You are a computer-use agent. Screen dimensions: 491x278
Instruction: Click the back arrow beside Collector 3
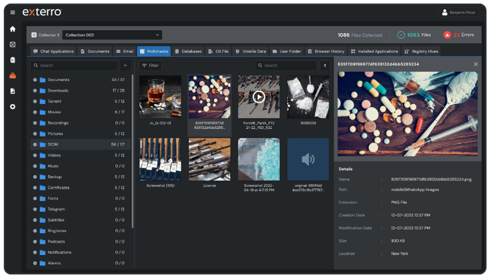pos(34,35)
